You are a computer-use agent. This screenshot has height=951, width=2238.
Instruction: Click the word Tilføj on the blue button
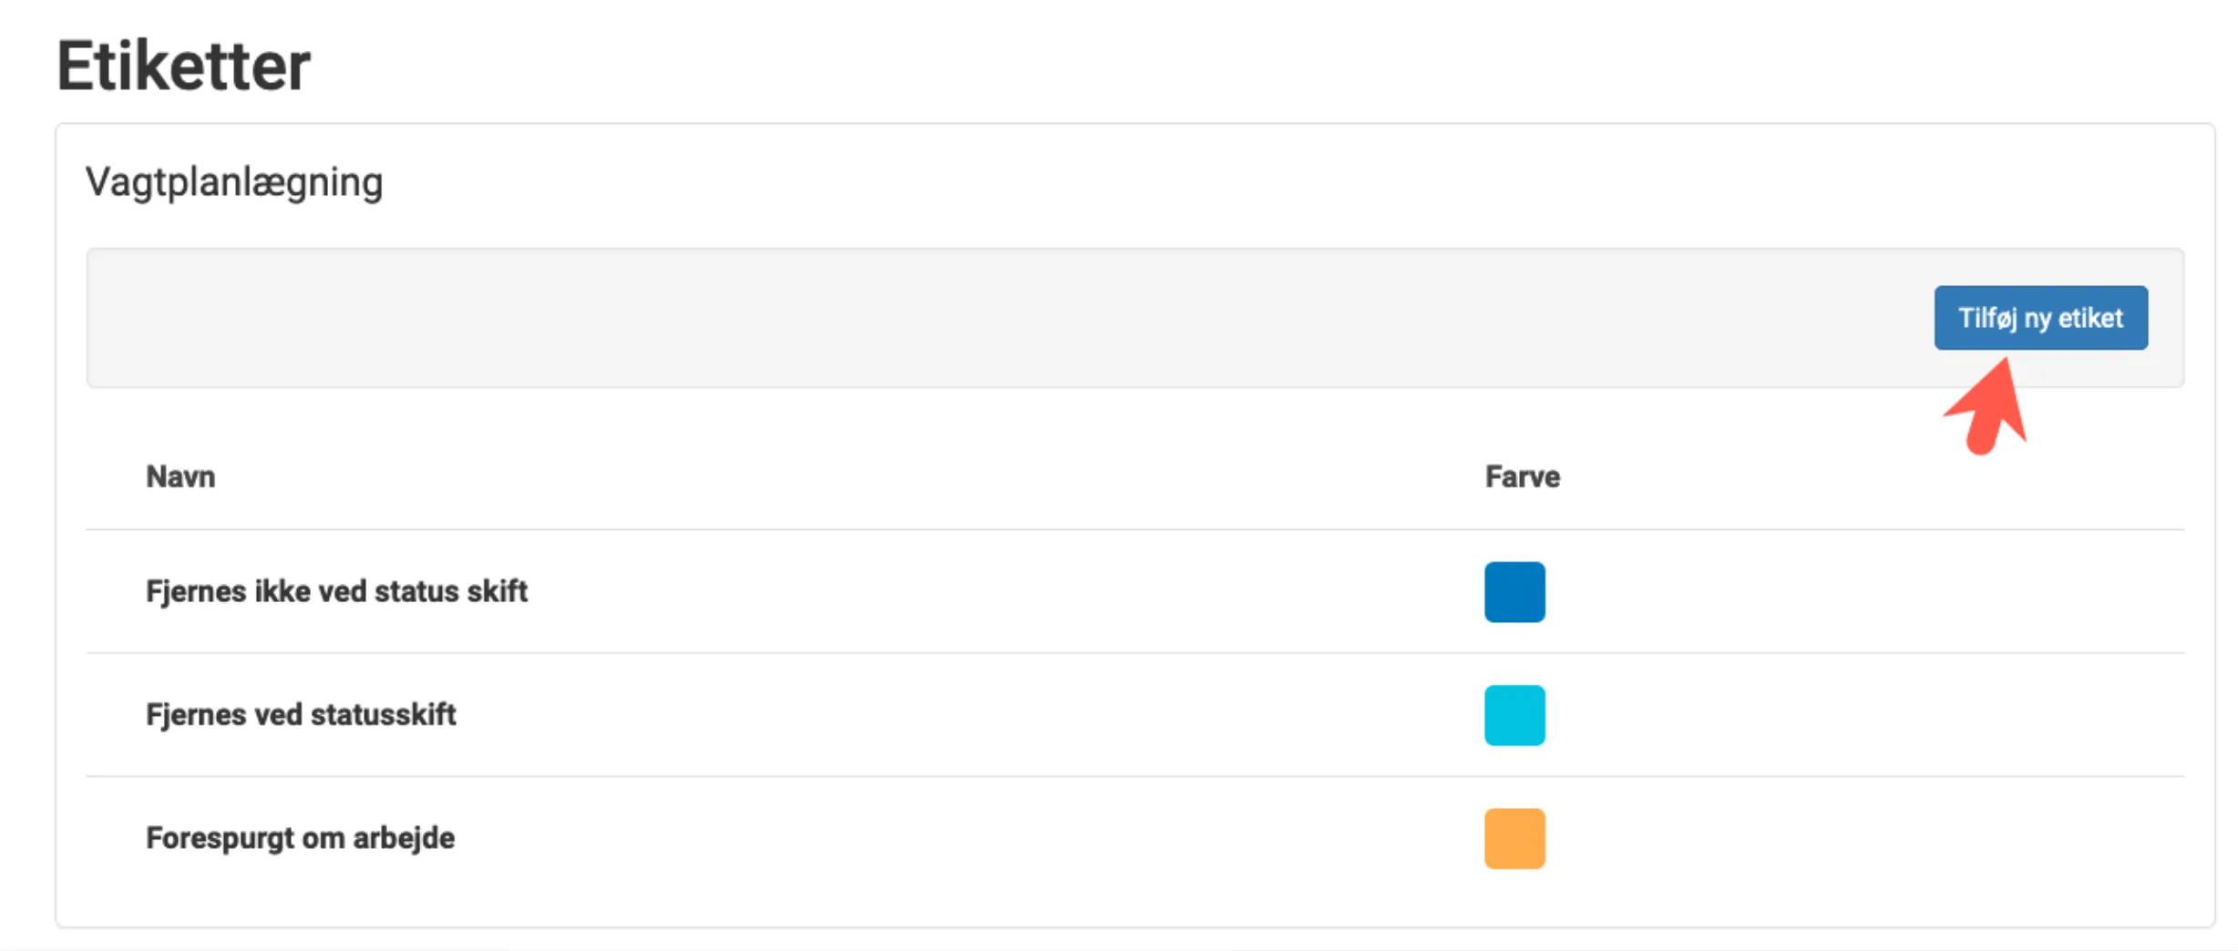[1987, 318]
